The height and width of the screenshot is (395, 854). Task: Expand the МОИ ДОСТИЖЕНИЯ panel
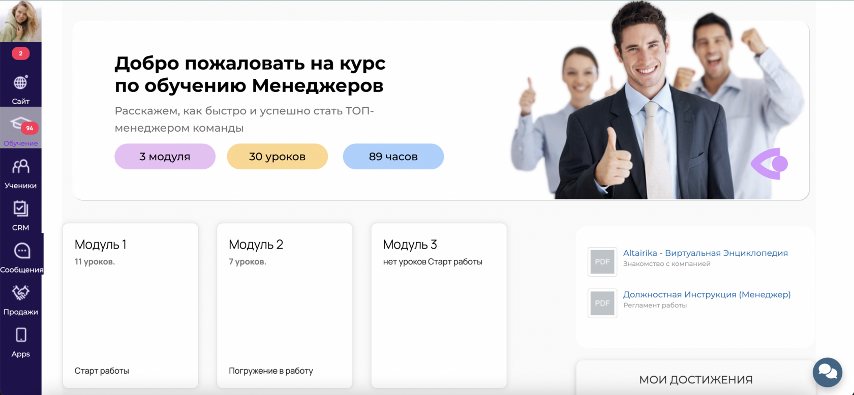pyautogui.click(x=695, y=379)
